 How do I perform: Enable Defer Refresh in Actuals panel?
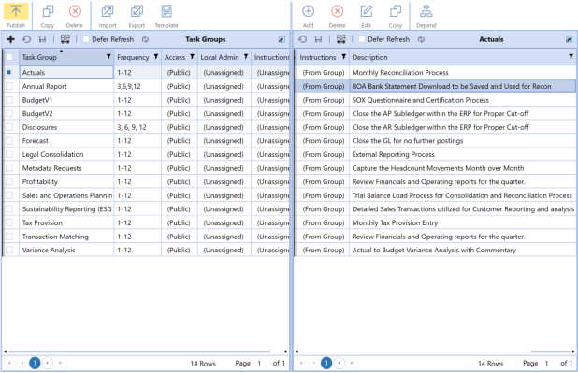(362, 39)
